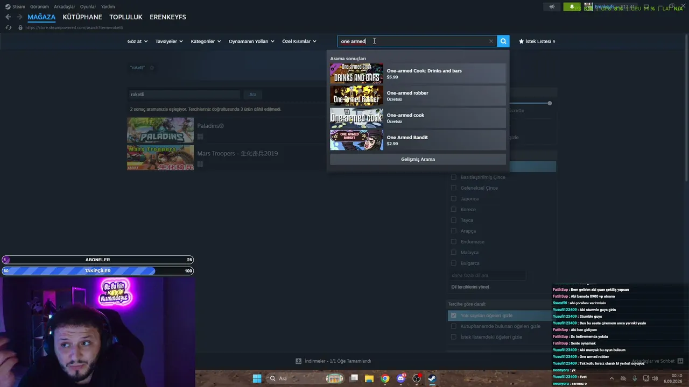The image size is (689, 387).
Task: Check the Basitleştirilmiş Çince language checkbox
Action: point(454,177)
